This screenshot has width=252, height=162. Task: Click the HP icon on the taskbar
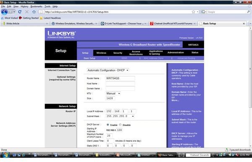click(181, 155)
